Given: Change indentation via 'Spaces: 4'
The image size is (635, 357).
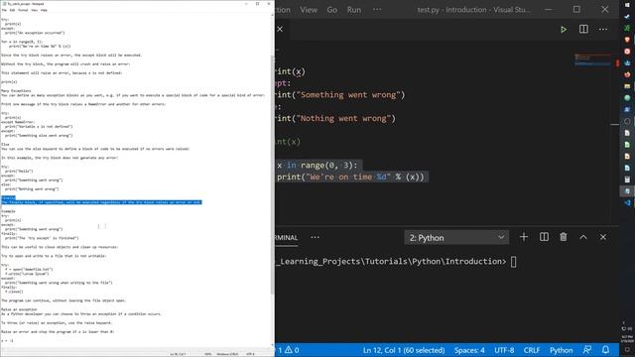Looking at the screenshot, I should coord(469,350).
